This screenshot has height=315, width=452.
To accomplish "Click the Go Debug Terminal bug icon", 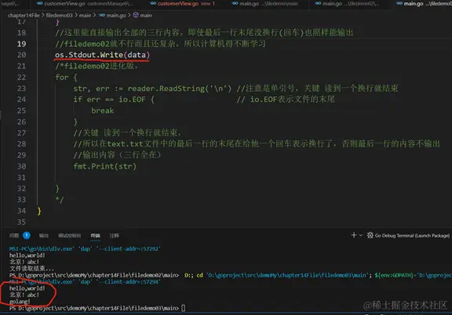I will [x=370, y=235].
